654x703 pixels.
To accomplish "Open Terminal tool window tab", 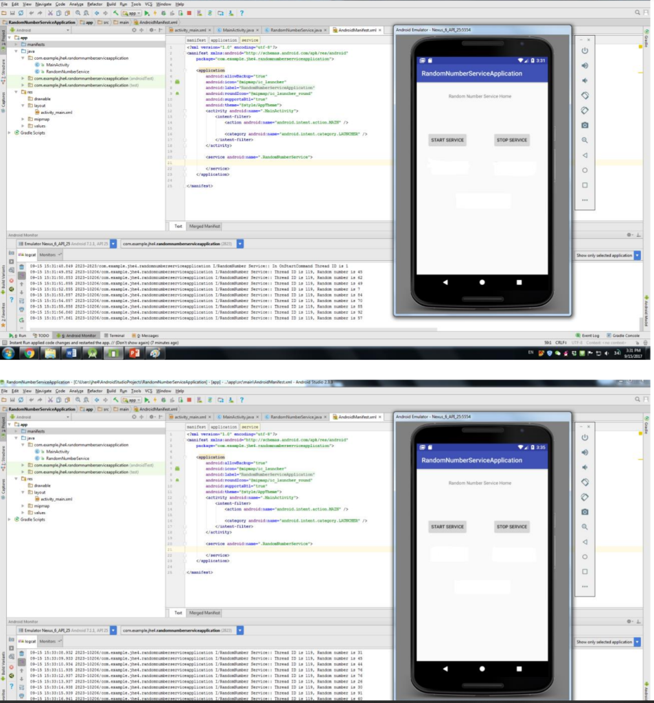I will 115,335.
